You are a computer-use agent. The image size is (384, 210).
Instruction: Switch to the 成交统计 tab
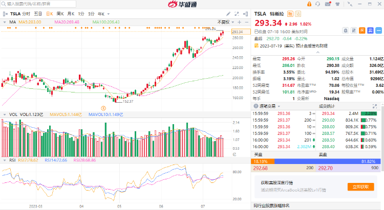pos(326,106)
